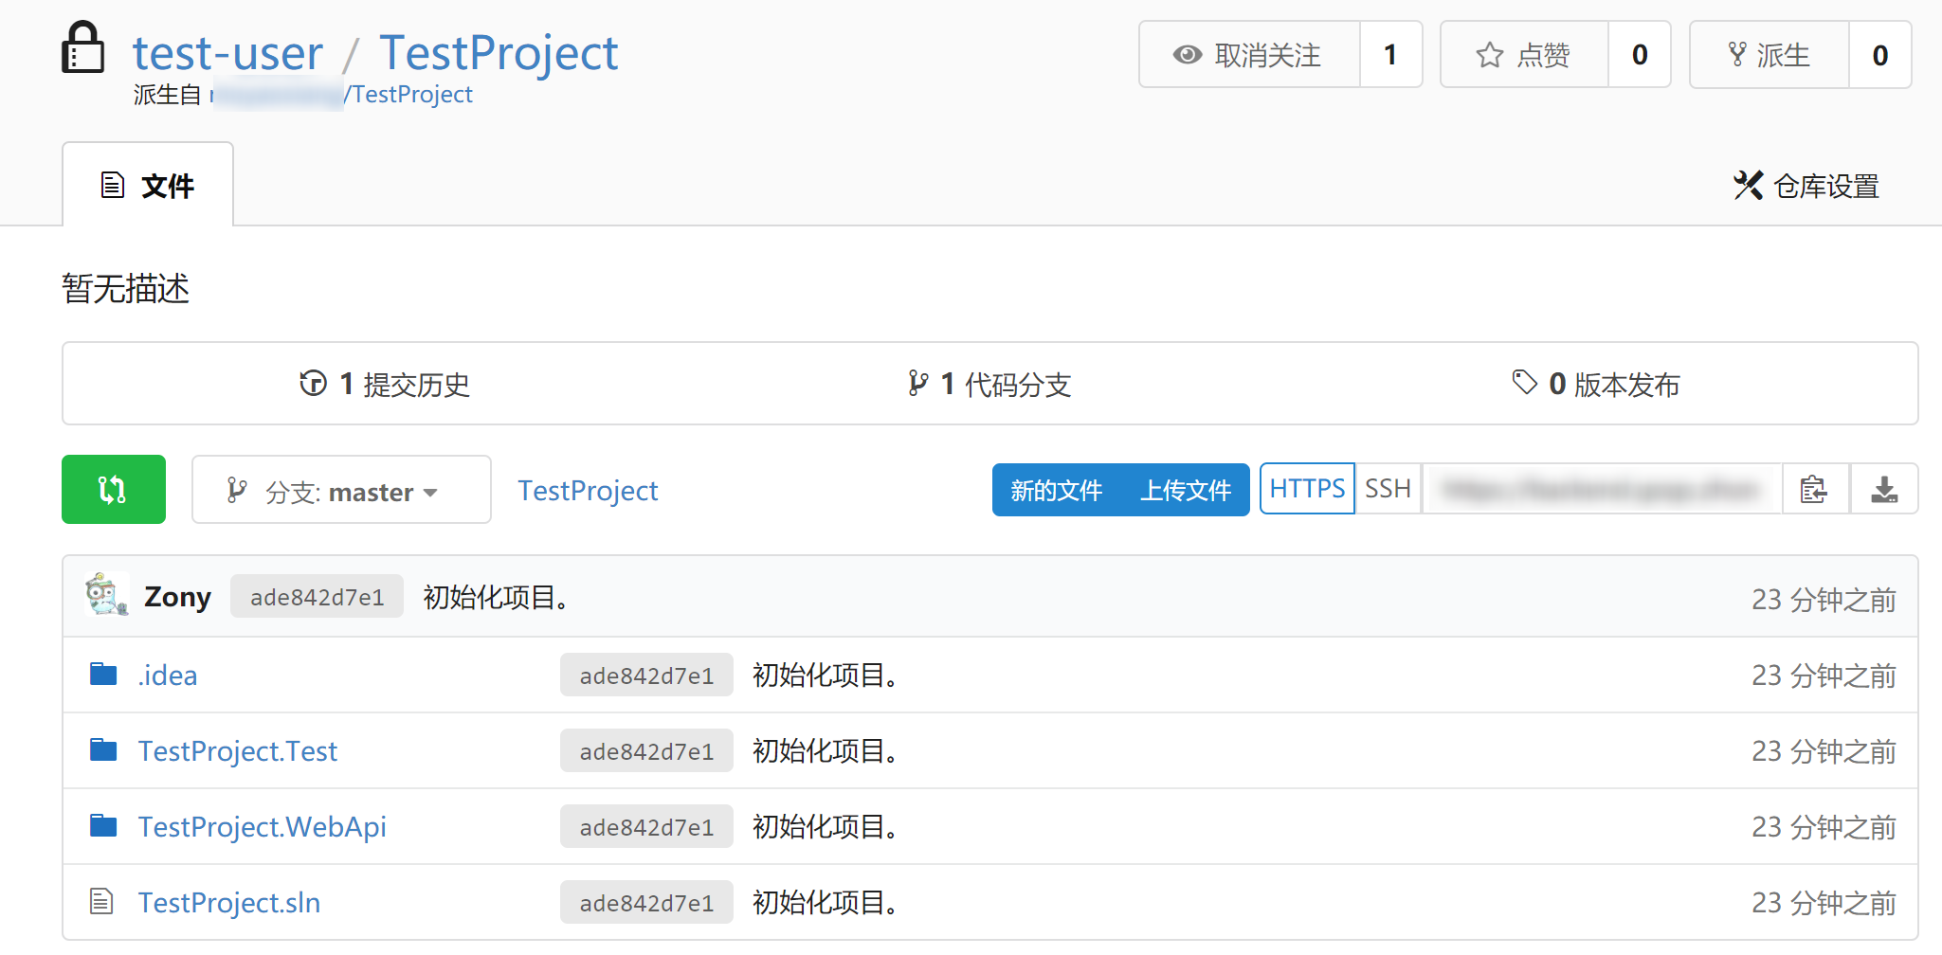
Task: Open commit hash in TestProject.Test row
Action: pos(646,750)
